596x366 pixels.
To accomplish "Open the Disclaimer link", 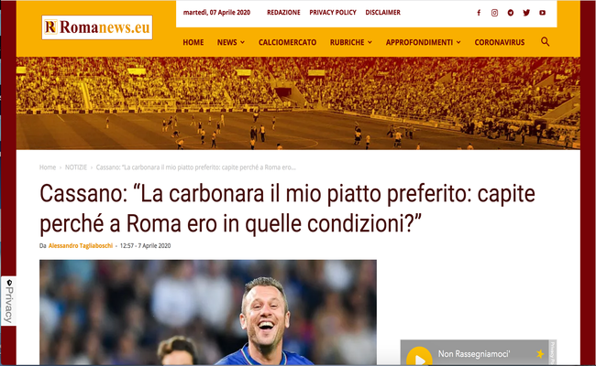I will [382, 13].
